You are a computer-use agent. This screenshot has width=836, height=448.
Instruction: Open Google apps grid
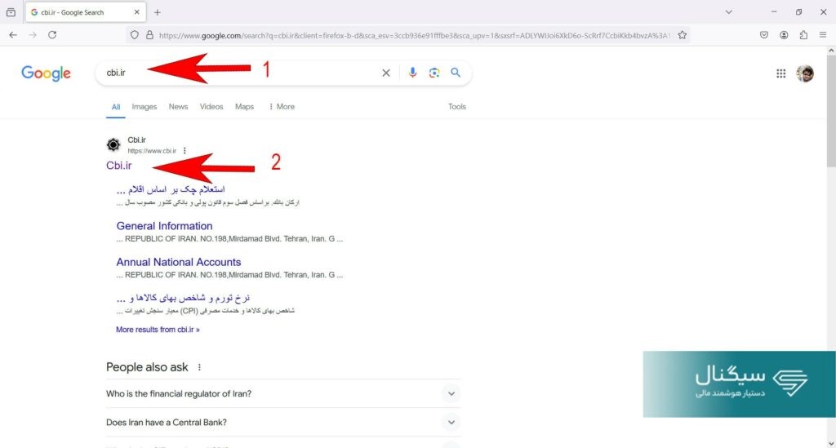click(780, 73)
